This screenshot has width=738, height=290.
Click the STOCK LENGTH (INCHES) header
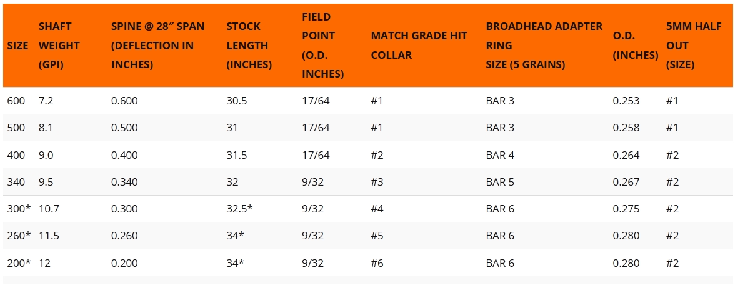point(249,46)
